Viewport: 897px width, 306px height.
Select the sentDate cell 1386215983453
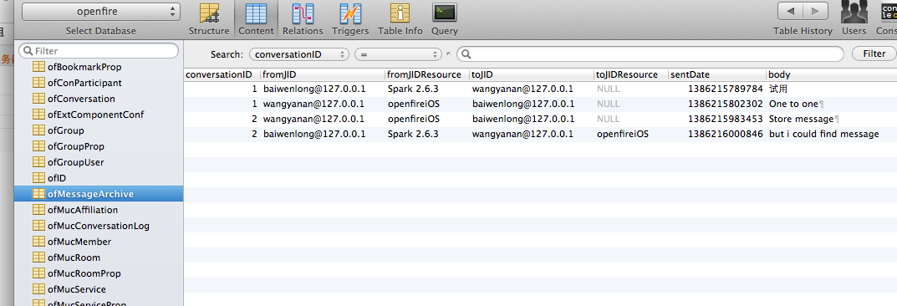(726, 119)
